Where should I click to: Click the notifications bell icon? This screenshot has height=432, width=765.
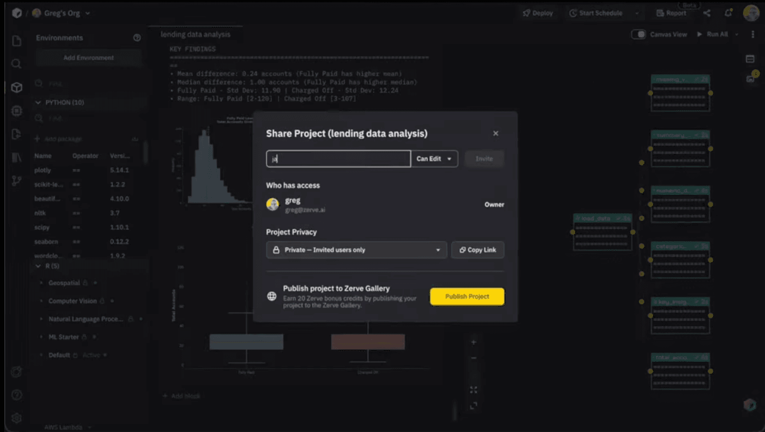[x=728, y=14]
